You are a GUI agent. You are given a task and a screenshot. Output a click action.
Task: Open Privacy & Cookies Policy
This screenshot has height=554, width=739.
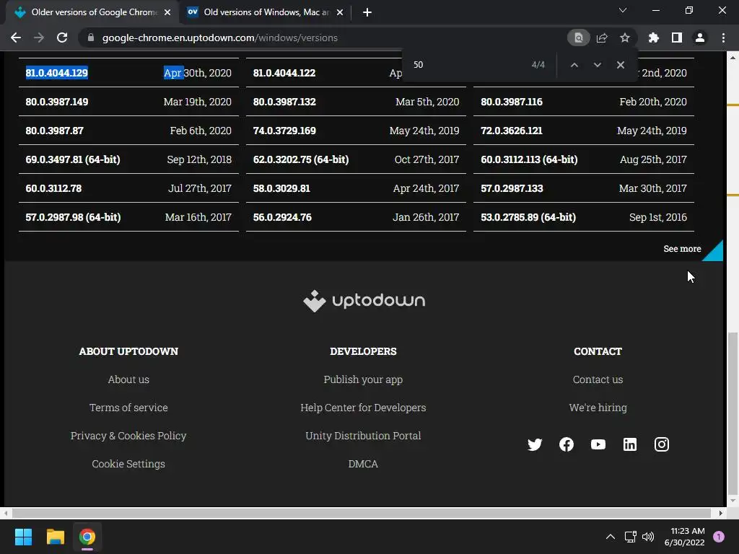tap(128, 436)
